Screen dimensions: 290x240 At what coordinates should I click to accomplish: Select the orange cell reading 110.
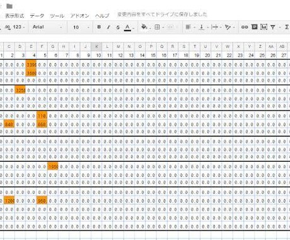[42, 116]
